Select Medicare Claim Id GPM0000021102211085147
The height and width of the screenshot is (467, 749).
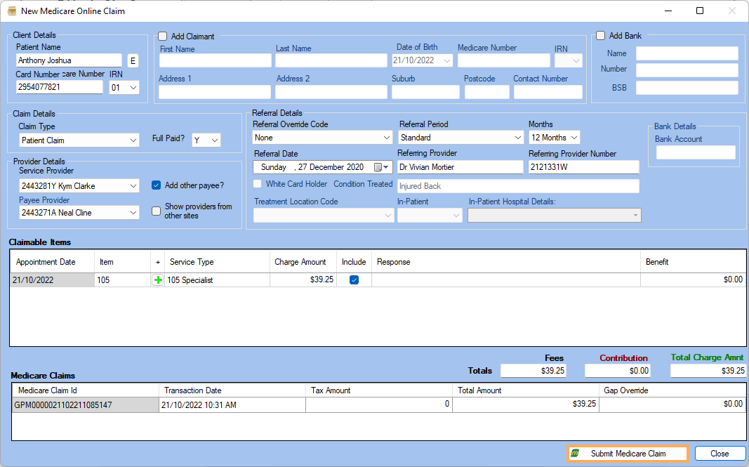pyautogui.click(x=86, y=405)
